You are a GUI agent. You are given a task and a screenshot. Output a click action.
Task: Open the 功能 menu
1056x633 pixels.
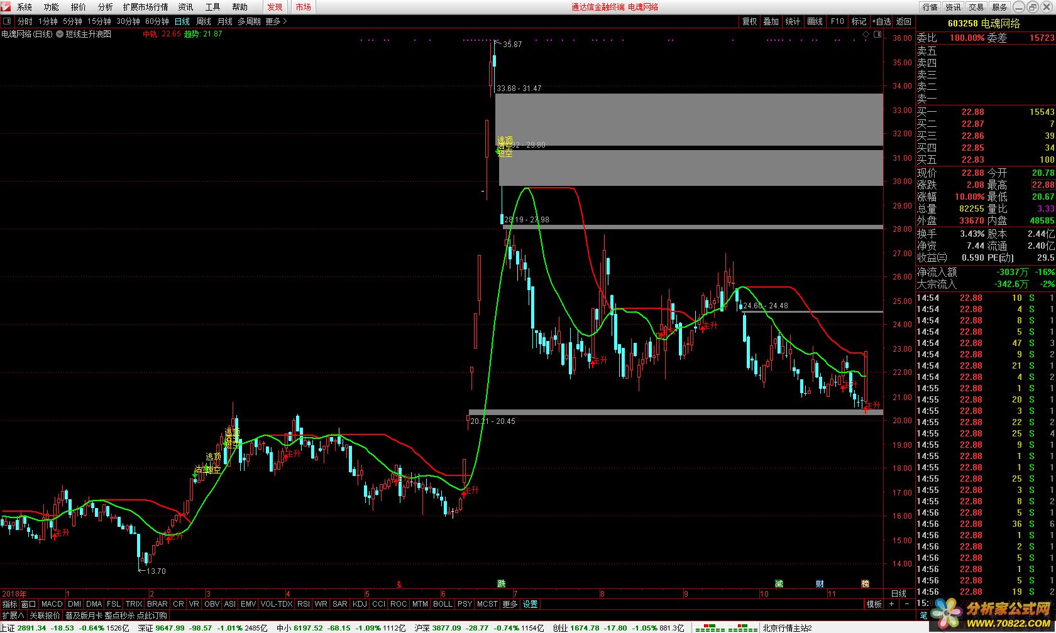point(52,7)
